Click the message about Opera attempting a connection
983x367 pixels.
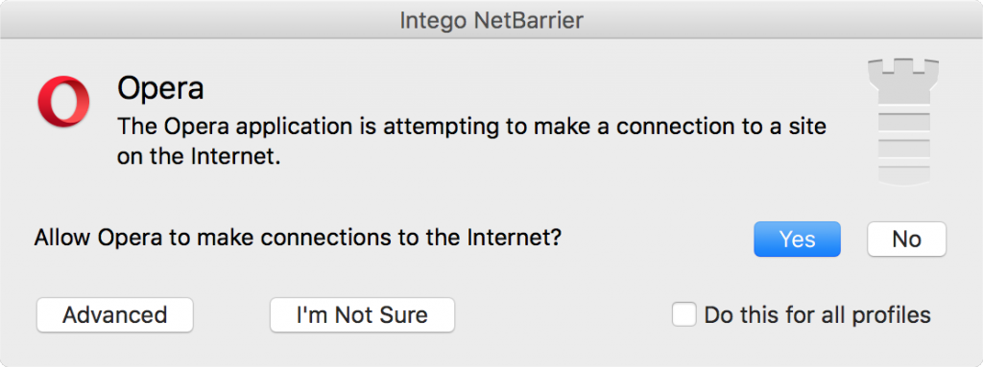point(471,142)
